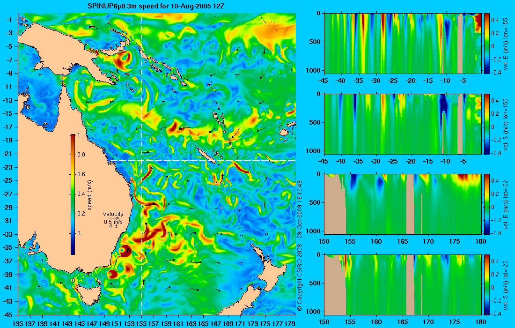Screen dimensions: 515x328
Task: Click the title "SPINUP6p8 3m speed for 10-Aug-2005 12Z"
Action: [x=156, y=6]
